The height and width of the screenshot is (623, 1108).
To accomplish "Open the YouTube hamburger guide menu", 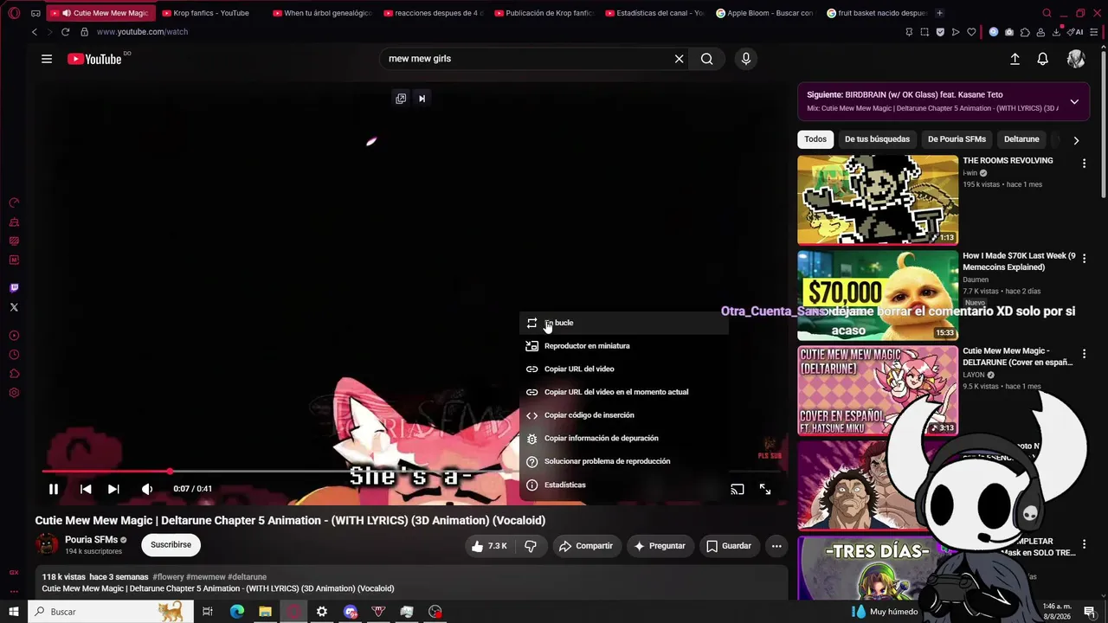I will coord(47,59).
